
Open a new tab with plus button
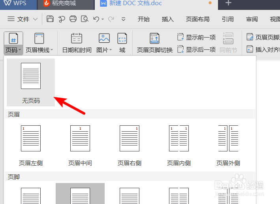(228, 3)
